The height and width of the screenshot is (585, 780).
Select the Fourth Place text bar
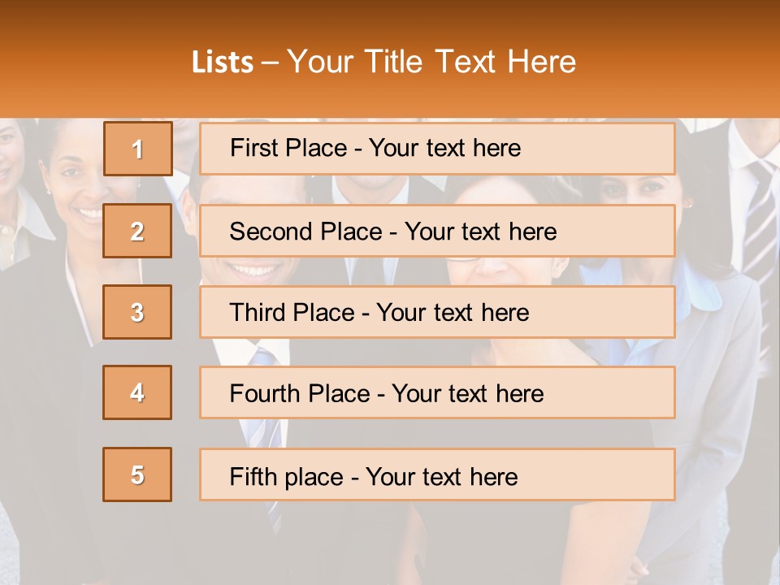point(437,392)
